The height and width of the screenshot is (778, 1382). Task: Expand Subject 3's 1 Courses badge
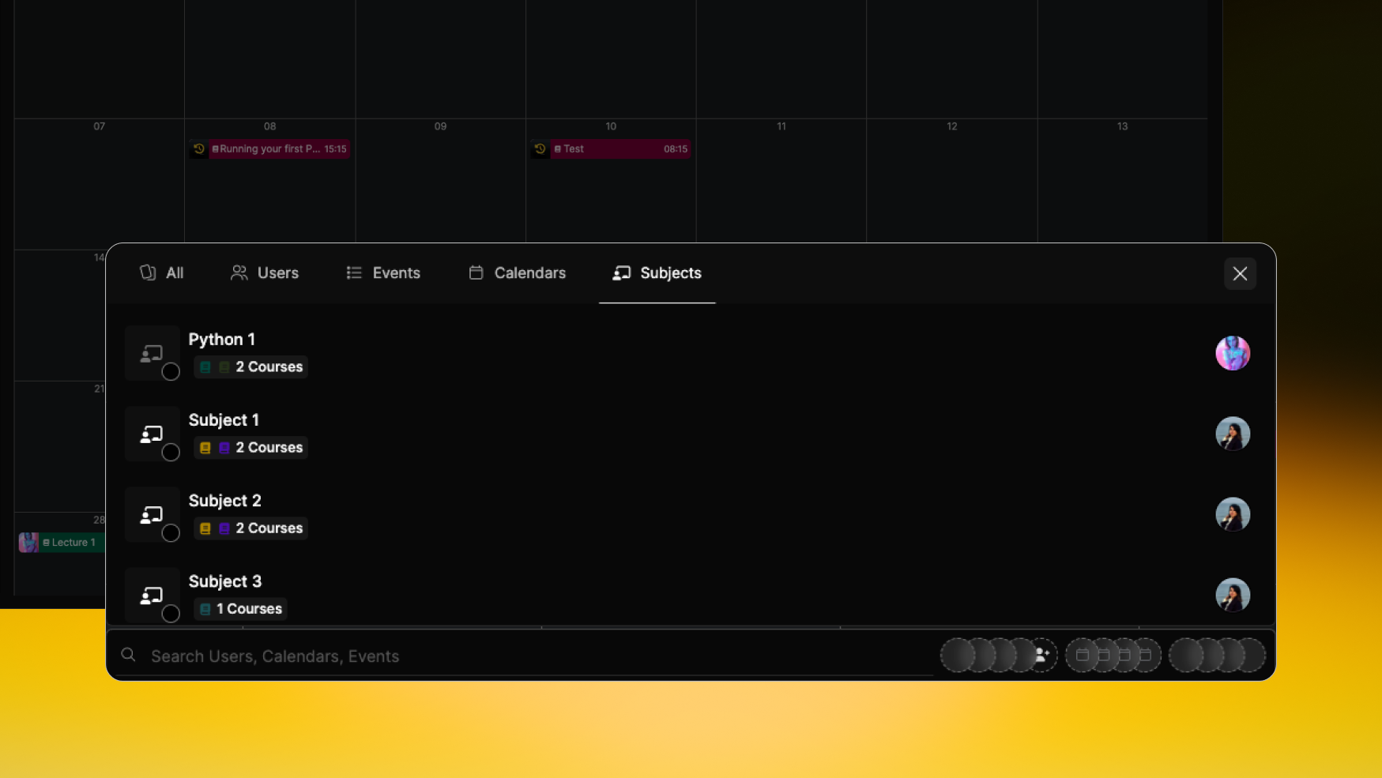240,609
